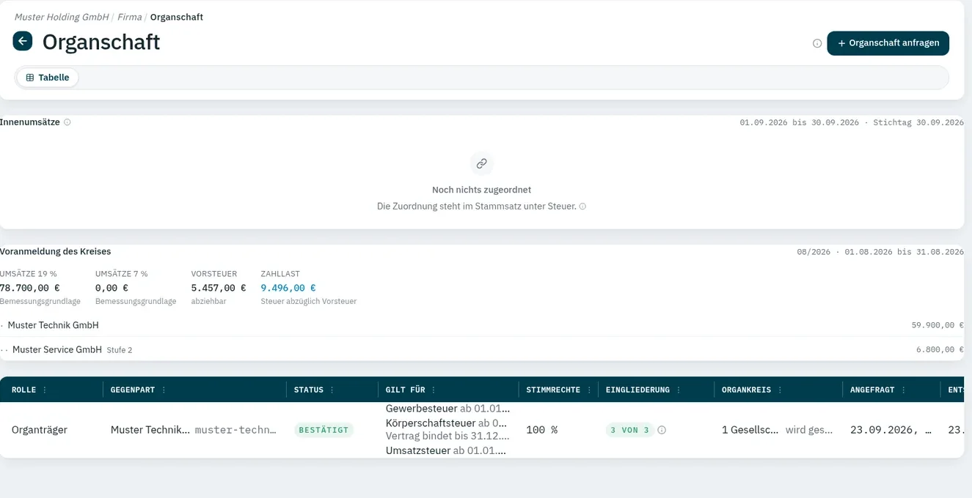Click the Muster Technik… name in the Gegenpart cell
This screenshot has width=972, height=498.
point(150,430)
